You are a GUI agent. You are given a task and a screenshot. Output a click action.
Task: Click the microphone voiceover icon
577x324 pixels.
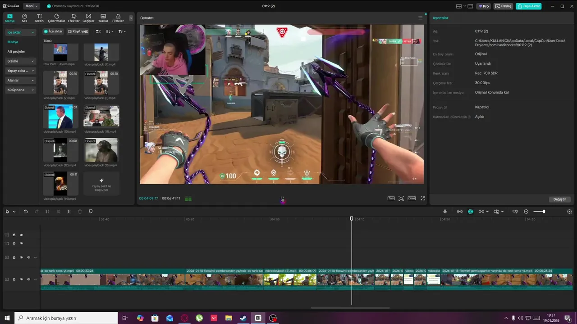pyautogui.click(x=445, y=211)
